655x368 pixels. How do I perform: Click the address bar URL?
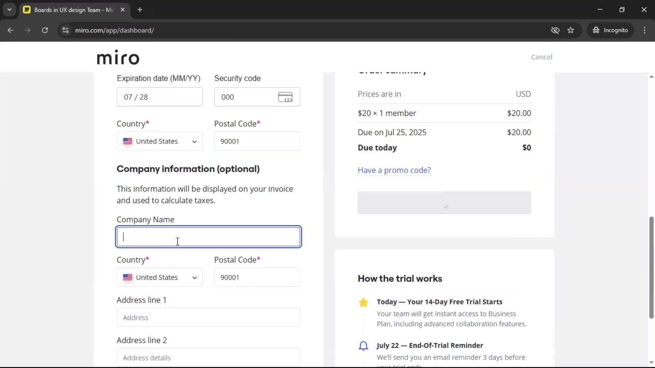(x=114, y=30)
